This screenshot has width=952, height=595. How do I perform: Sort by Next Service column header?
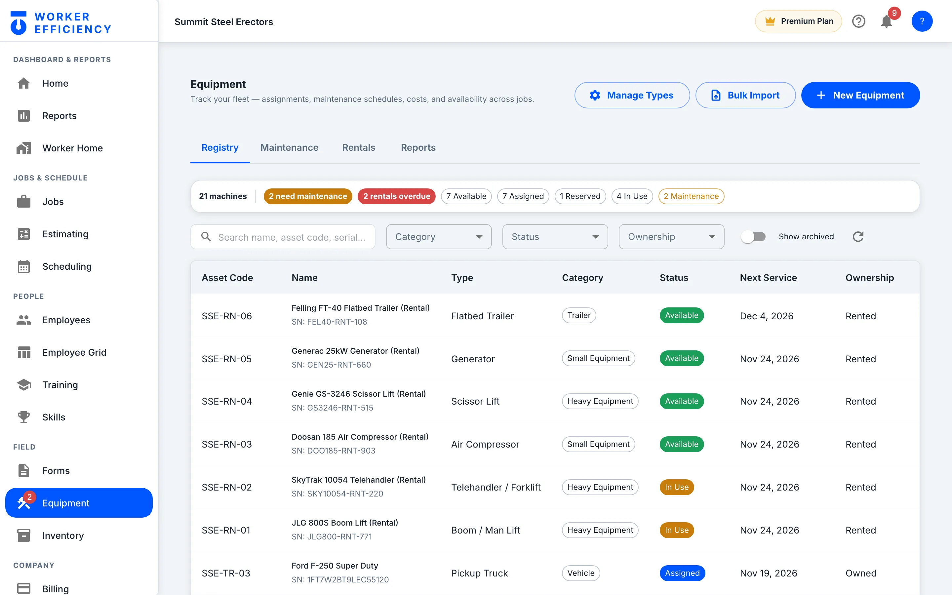[x=768, y=278]
